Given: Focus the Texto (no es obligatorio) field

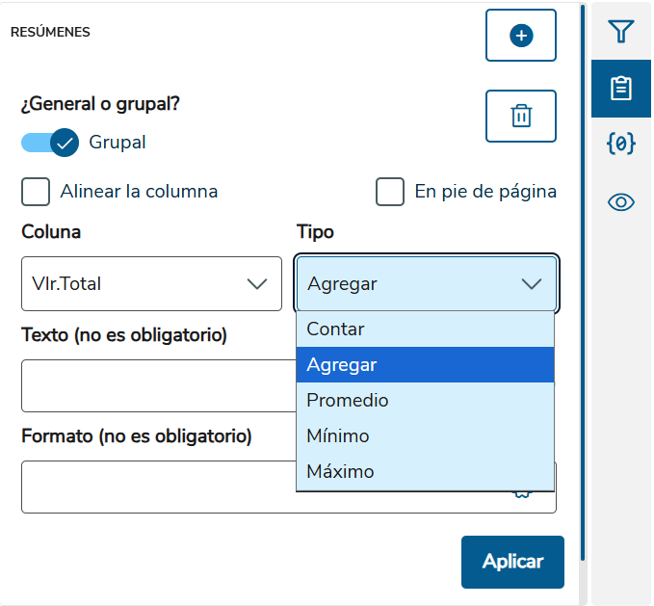Looking at the screenshot, I should pos(159,385).
